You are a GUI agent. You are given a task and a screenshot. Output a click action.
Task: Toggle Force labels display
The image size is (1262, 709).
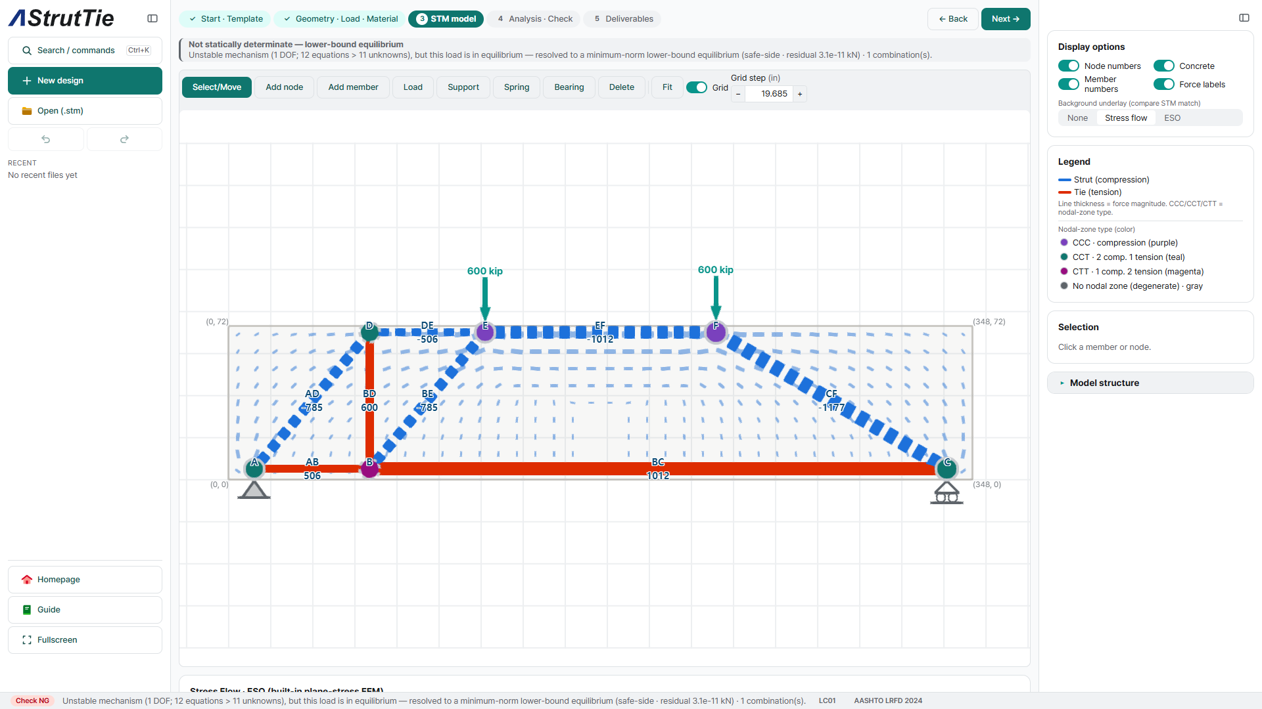click(x=1164, y=84)
